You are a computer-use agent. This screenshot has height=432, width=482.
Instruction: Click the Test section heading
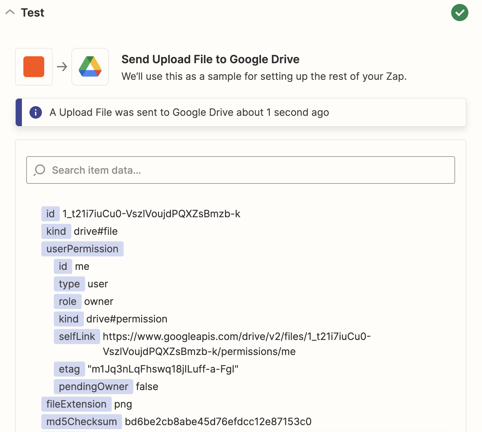(x=33, y=13)
